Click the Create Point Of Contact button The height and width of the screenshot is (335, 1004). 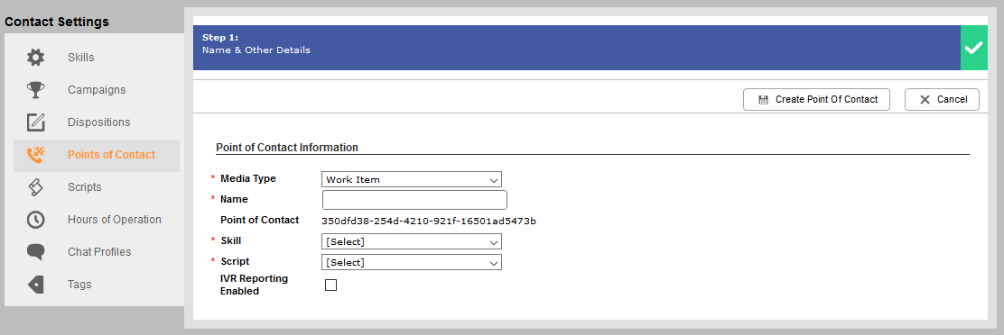816,100
